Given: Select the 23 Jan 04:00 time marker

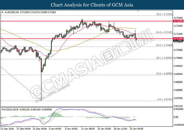Looking at the screenshot, I should (x=136, y=129).
